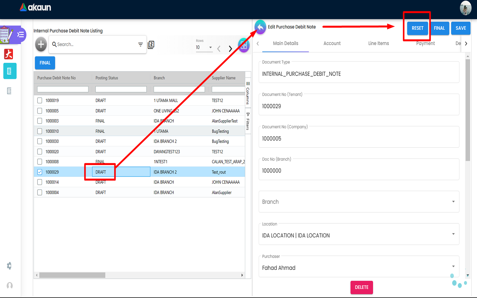Open the Account tab
Viewport: 477px width, 298px height.
(x=332, y=43)
